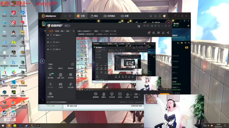Open mail messages icon in 直播伴侣

pyautogui.click(x=144, y=26)
